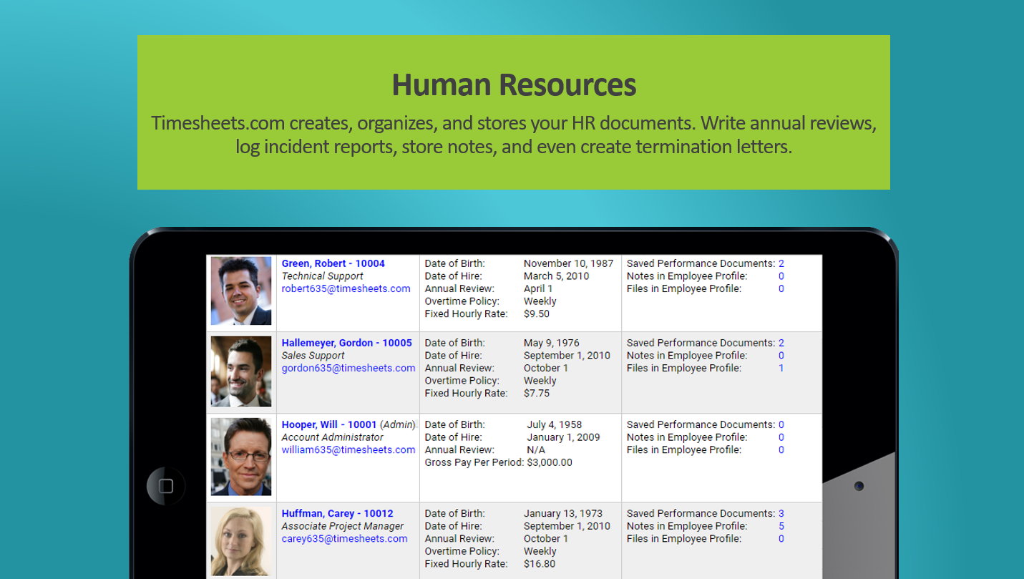
Task: Email gordon635@timesheets.com
Action: [x=346, y=368]
